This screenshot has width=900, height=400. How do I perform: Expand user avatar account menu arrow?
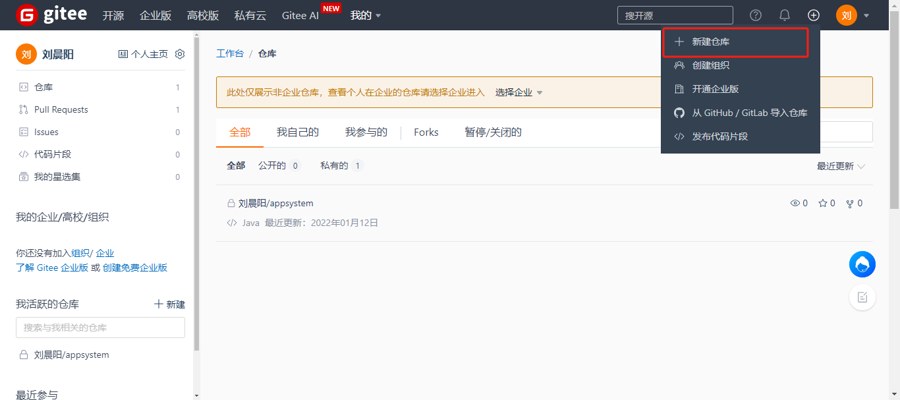[866, 15]
